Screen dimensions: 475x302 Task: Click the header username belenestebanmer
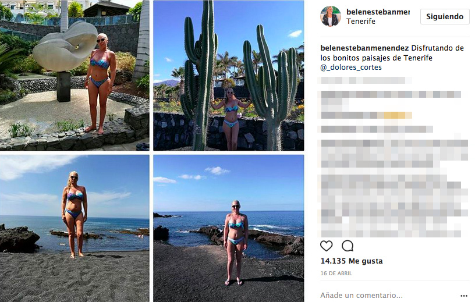(378, 12)
